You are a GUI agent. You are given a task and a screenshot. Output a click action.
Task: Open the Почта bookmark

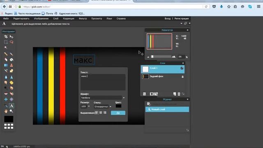[x=48, y=14]
